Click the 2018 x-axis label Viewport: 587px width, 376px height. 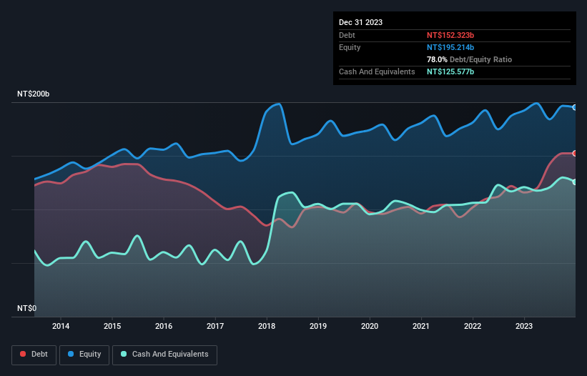[x=267, y=326]
